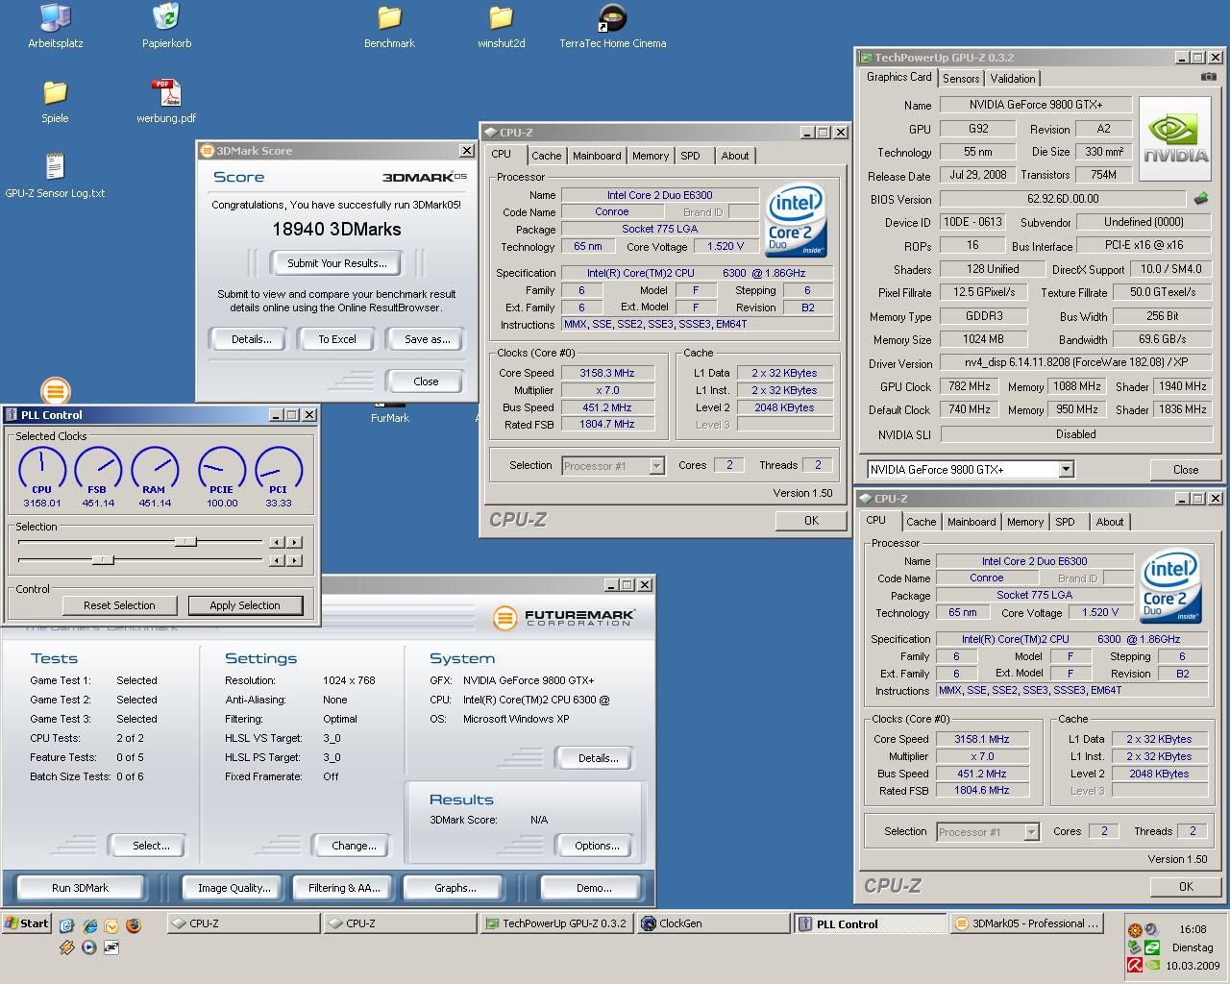This screenshot has height=984, width=1230.
Task: Click the CPU clock gauge in PLL Control
Action: pyautogui.click(x=42, y=477)
